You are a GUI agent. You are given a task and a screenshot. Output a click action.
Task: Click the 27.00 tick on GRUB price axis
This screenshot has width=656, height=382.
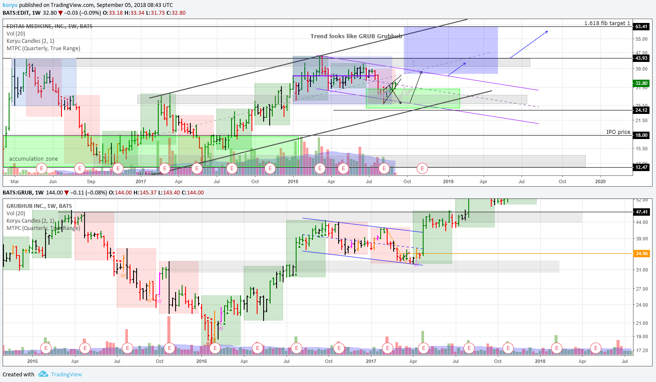(641, 289)
